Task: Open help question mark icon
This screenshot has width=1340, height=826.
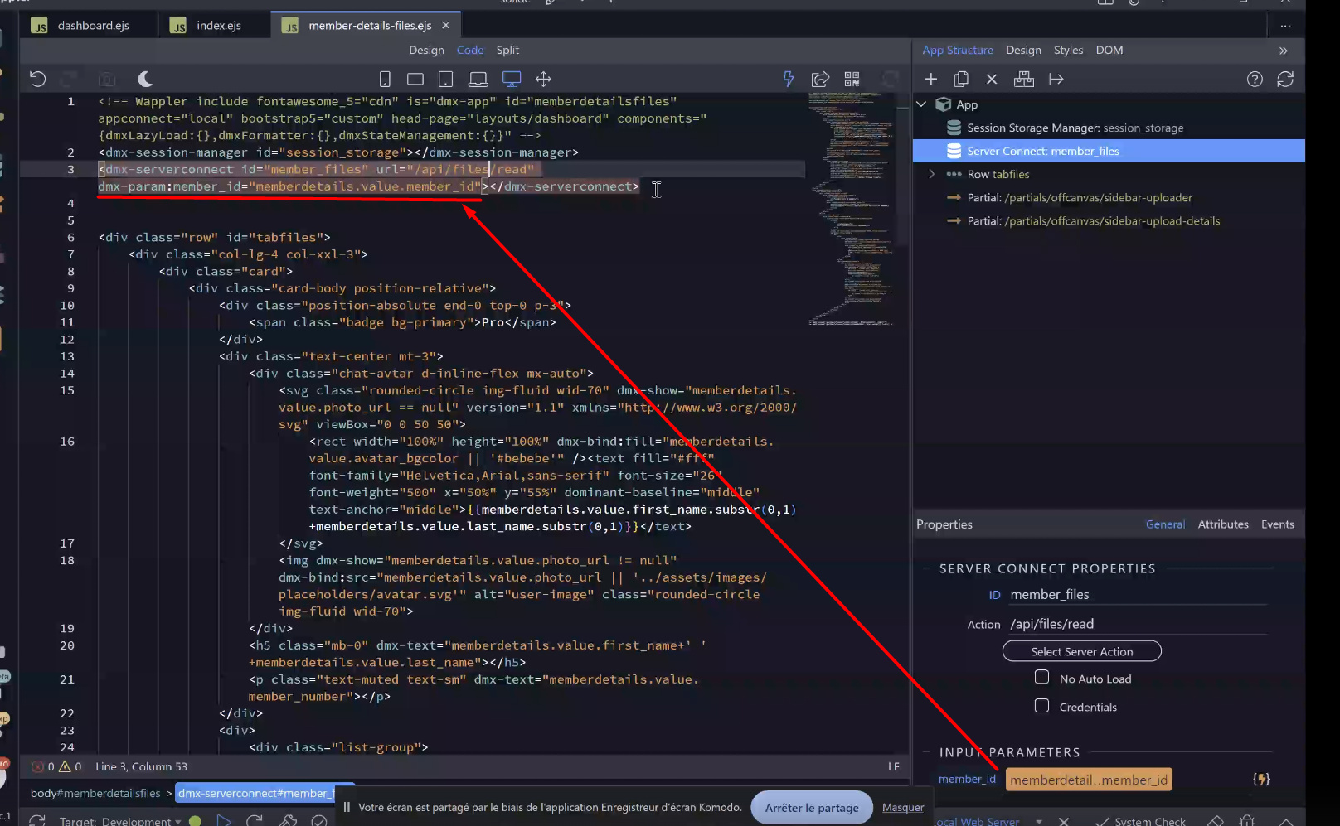Action: [1255, 79]
